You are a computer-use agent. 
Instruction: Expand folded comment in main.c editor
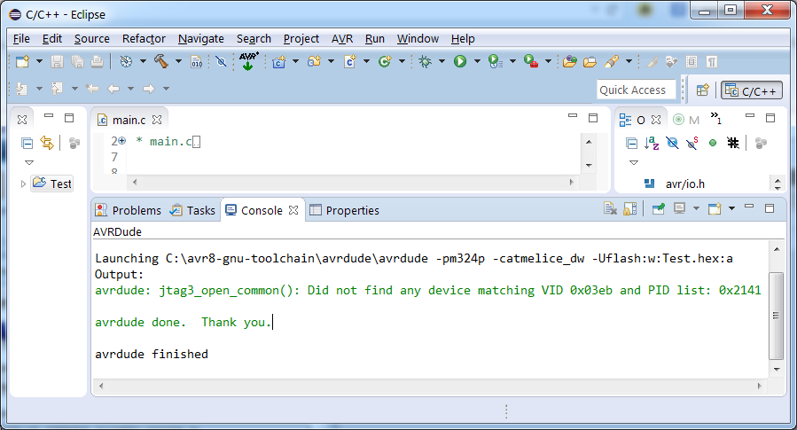122,141
